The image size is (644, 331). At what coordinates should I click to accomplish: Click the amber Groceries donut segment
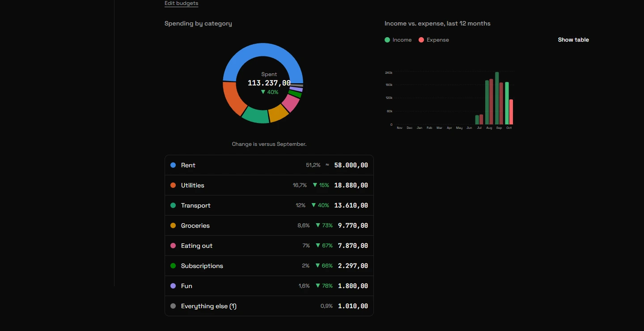pyautogui.click(x=279, y=114)
